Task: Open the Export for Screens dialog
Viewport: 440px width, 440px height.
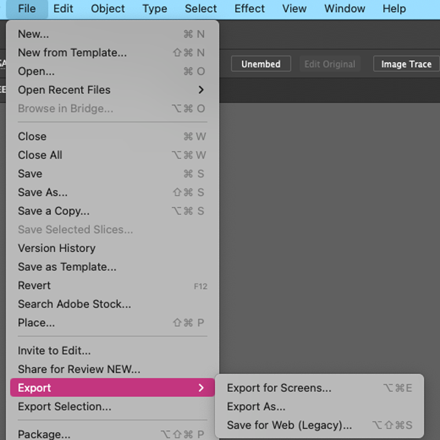Action: click(279, 388)
